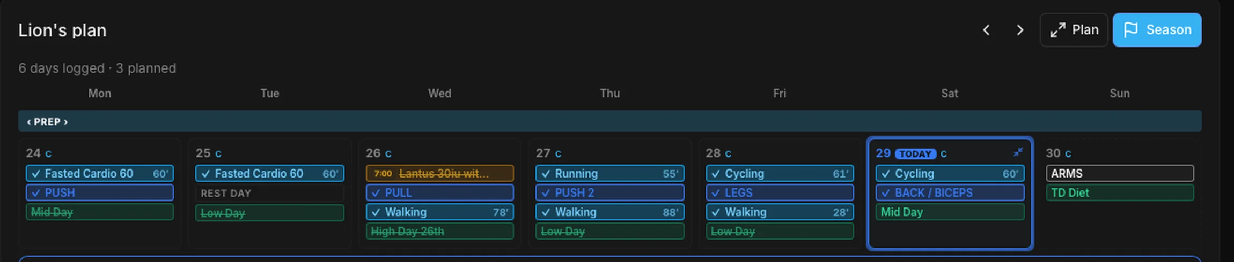
Task: Select the Wed column header
Action: (x=439, y=93)
